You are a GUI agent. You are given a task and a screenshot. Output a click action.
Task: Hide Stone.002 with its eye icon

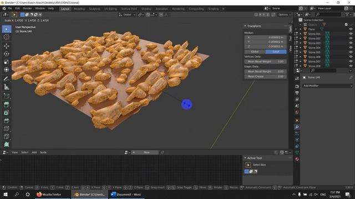351,38
